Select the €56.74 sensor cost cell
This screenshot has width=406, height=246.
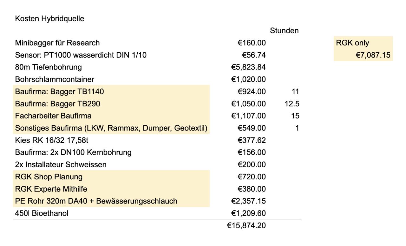[254, 55]
